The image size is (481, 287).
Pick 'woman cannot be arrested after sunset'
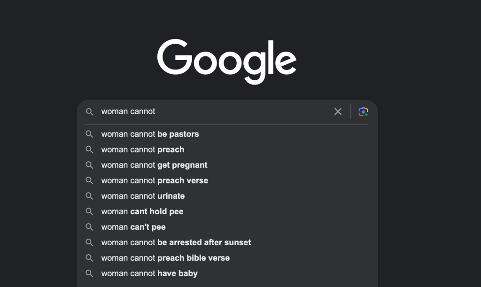point(227,242)
